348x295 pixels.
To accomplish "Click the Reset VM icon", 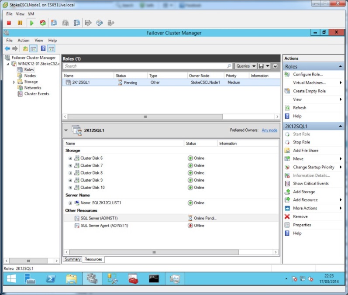I will 43,23.
